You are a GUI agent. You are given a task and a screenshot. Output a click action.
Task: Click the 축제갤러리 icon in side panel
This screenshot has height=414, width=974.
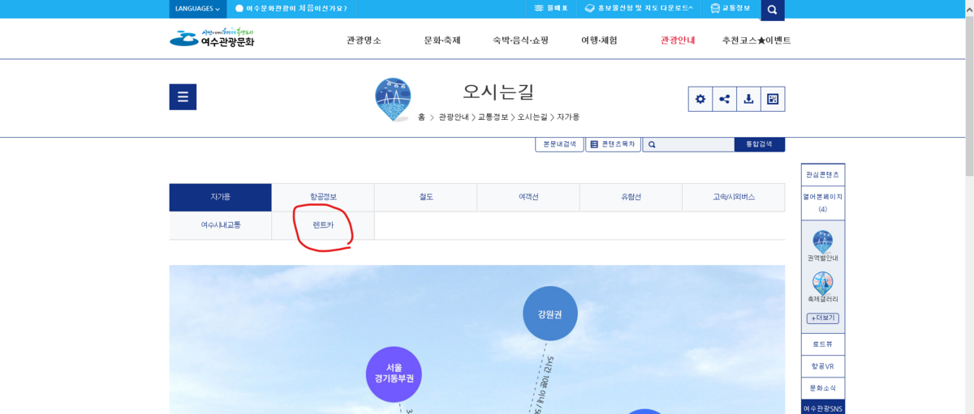(822, 288)
